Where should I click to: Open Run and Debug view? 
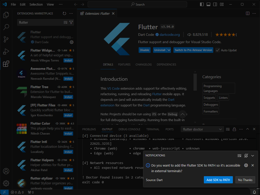coord(6,52)
